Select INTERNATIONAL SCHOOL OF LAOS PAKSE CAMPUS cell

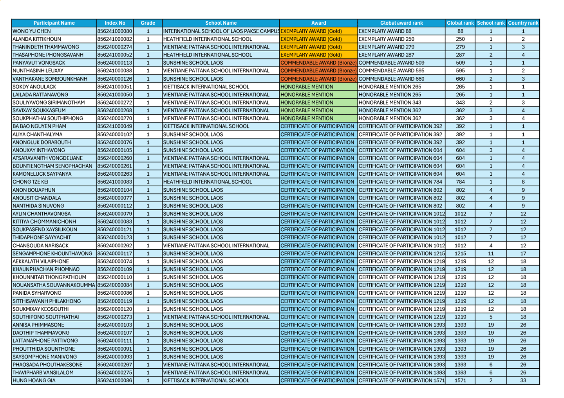click(x=221, y=31)
